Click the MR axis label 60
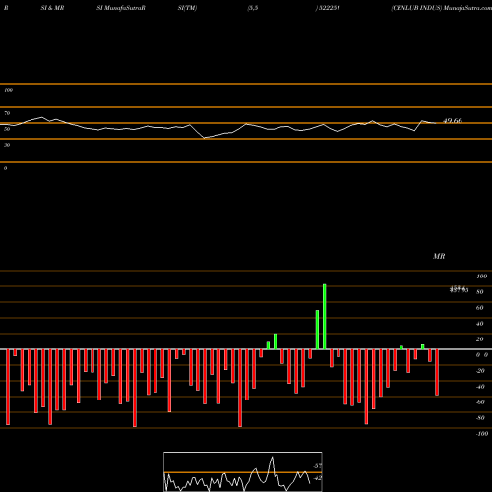 (480, 308)
